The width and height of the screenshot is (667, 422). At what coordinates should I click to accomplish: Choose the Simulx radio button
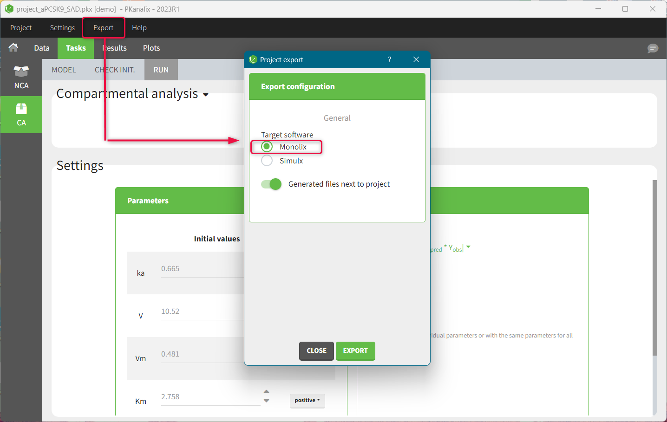pos(267,161)
